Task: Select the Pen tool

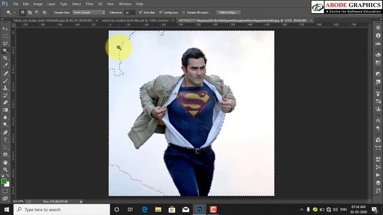Action: tap(5, 133)
